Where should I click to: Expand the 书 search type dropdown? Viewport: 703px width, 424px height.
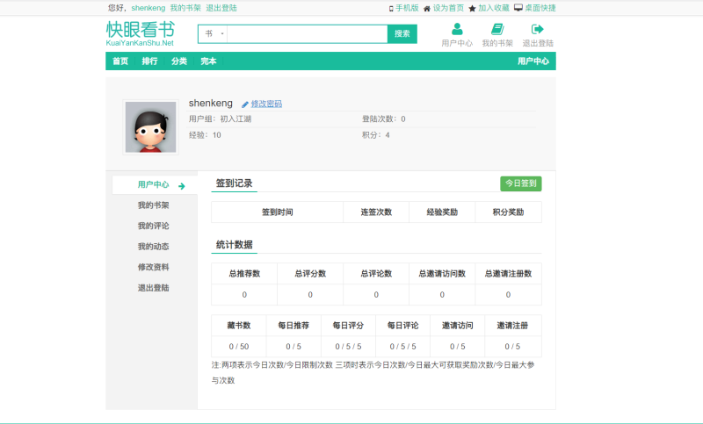coord(213,33)
